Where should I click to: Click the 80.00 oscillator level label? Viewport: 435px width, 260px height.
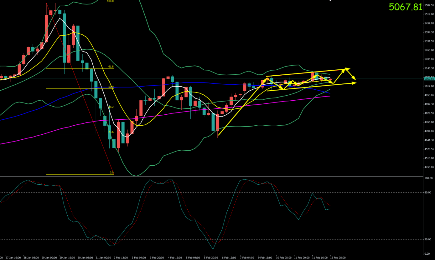pos(428,192)
